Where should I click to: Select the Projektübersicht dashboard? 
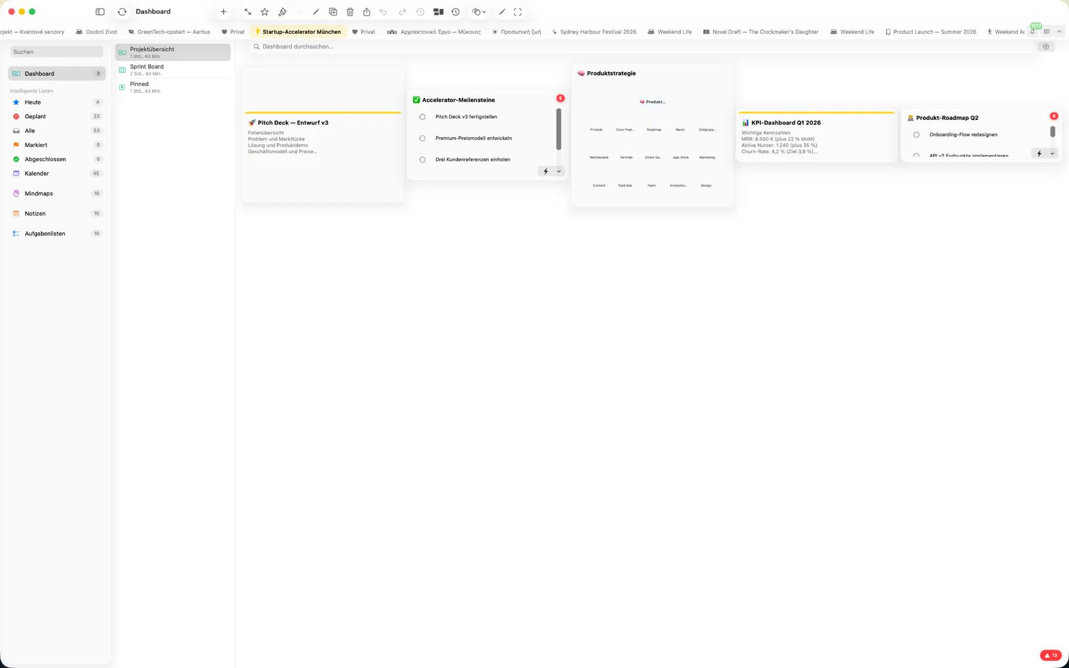pyautogui.click(x=173, y=52)
